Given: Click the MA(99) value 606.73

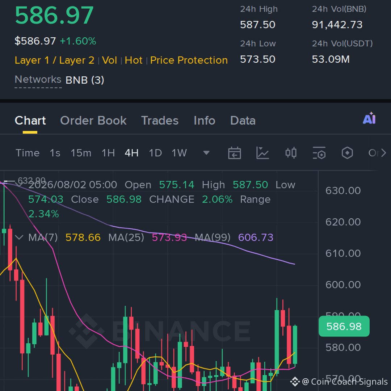Looking at the screenshot, I should tap(256, 237).
